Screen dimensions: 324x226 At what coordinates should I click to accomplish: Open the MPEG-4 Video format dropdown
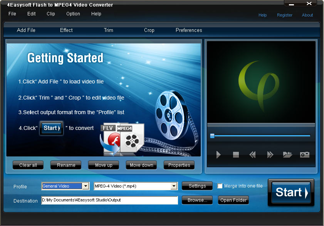click(174, 186)
